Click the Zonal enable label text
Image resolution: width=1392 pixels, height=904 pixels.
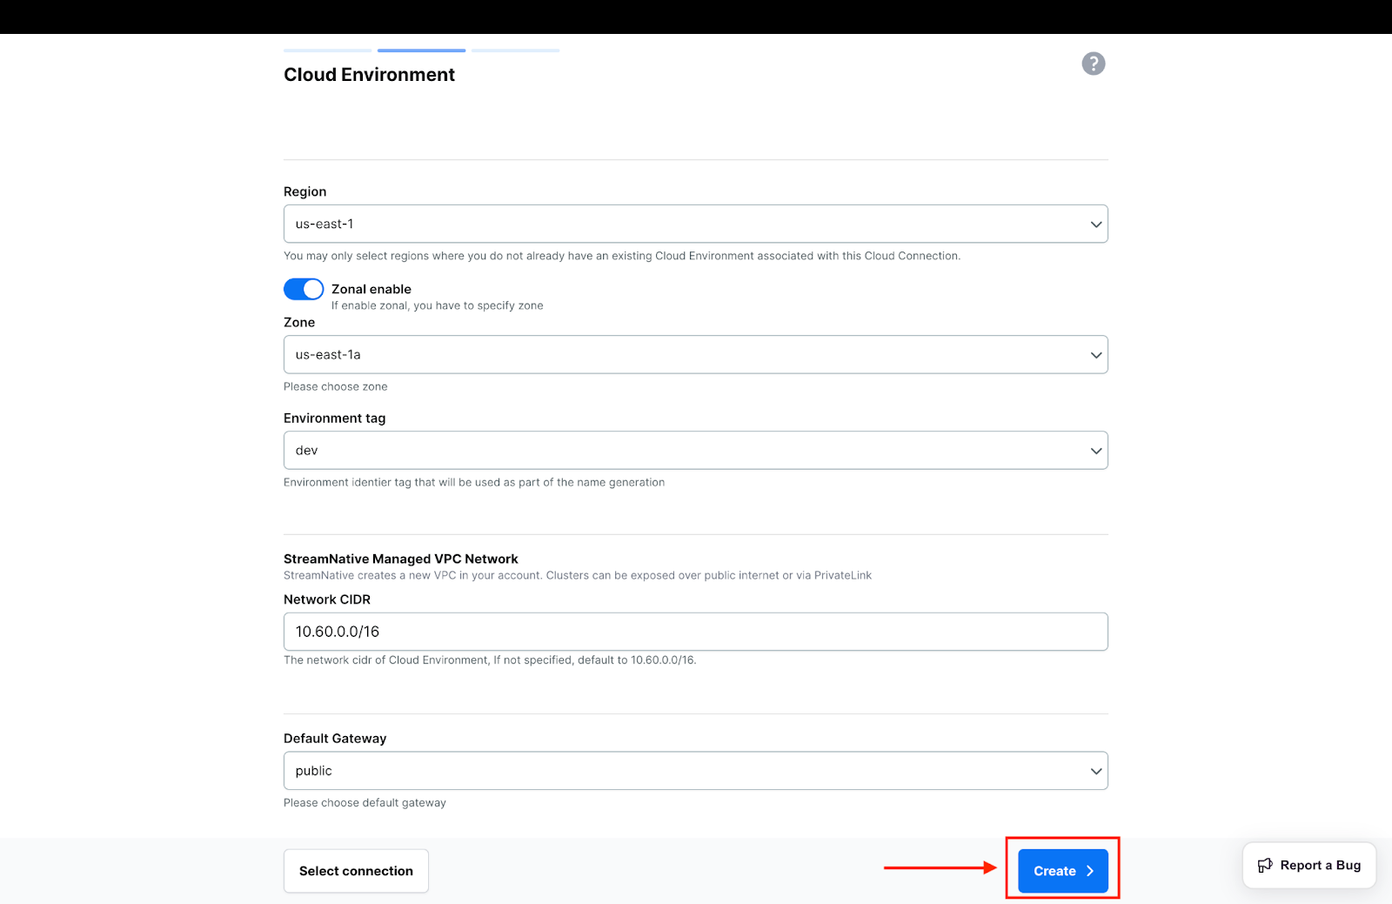pyautogui.click(x=371, y=289)
